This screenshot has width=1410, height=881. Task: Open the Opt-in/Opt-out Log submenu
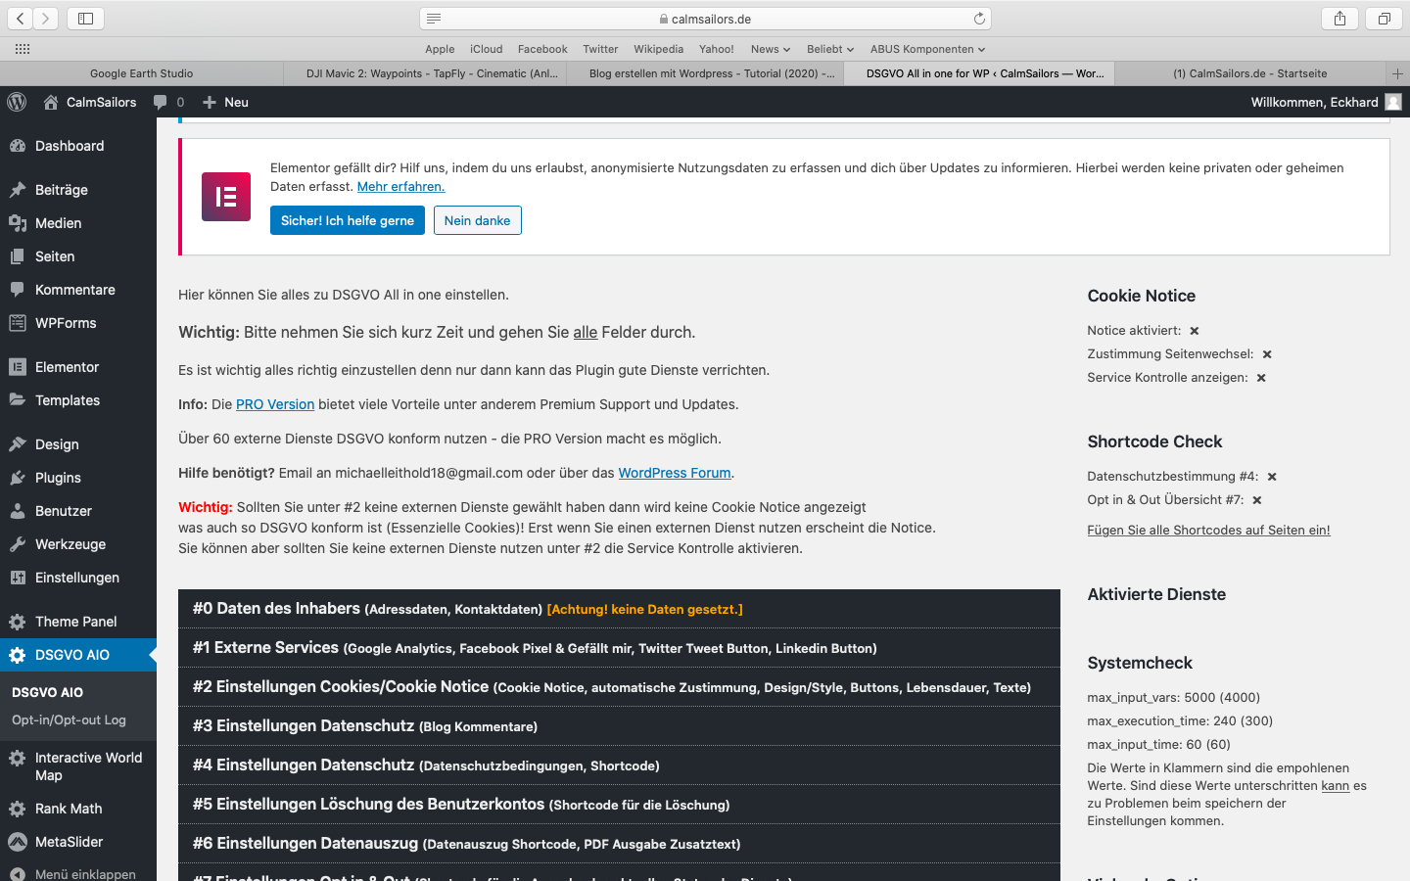(69, 720)
